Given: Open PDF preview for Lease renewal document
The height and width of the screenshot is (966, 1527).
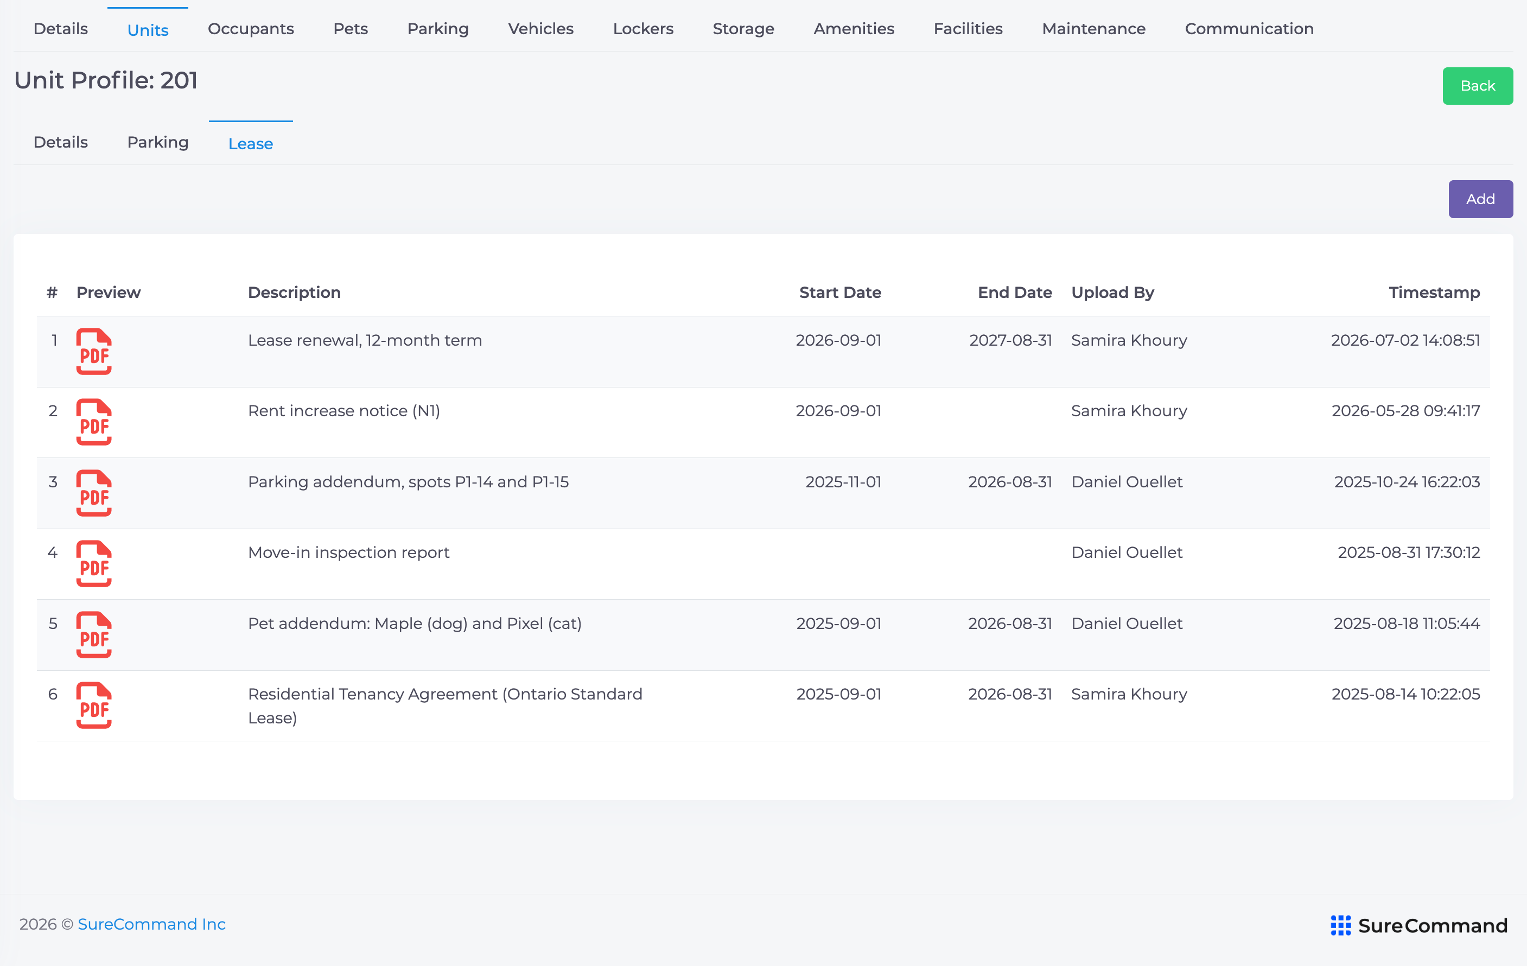Looking at the screenshot, I should 94,351.
